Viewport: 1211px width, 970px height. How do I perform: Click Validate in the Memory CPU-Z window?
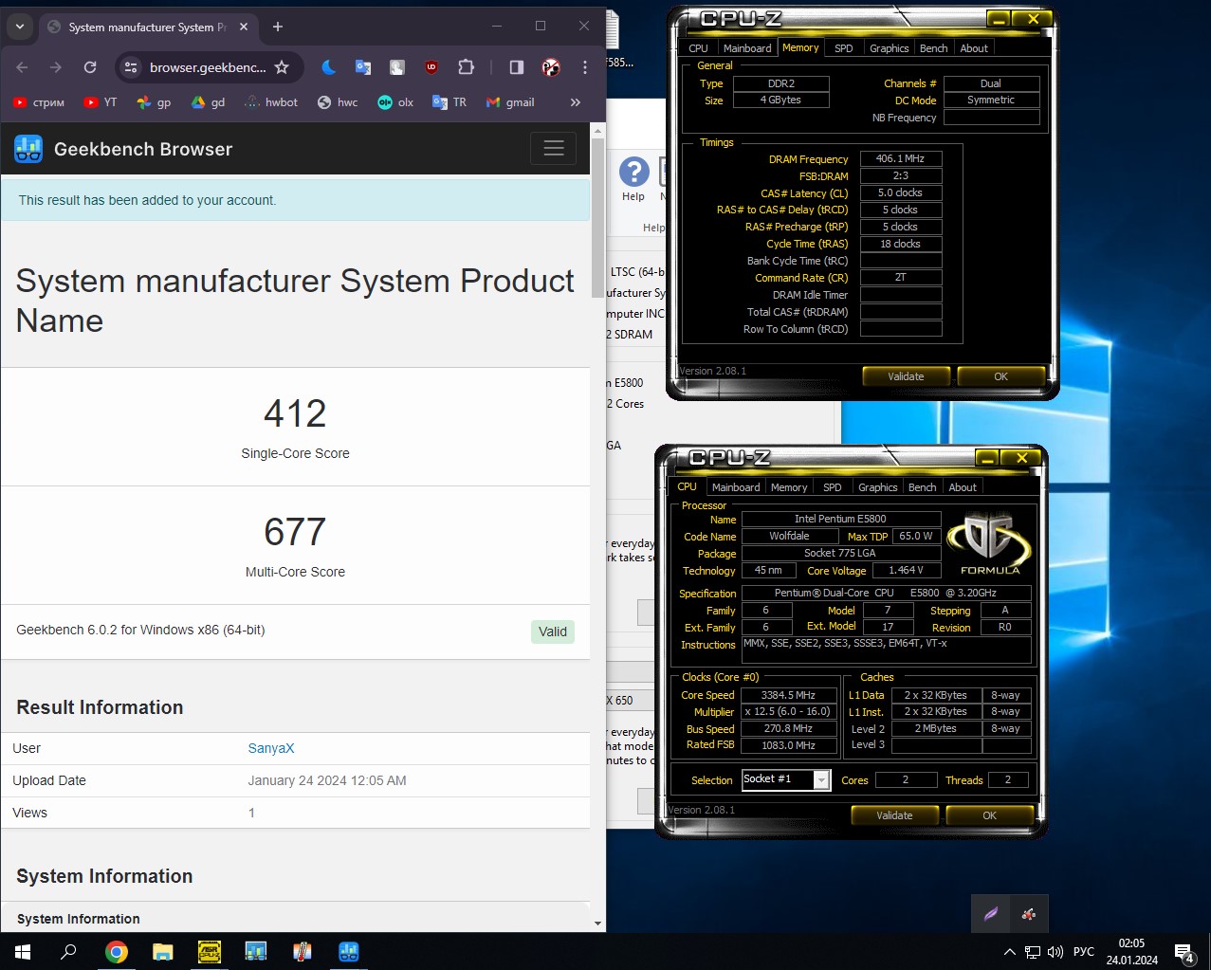tap(906, 376)
